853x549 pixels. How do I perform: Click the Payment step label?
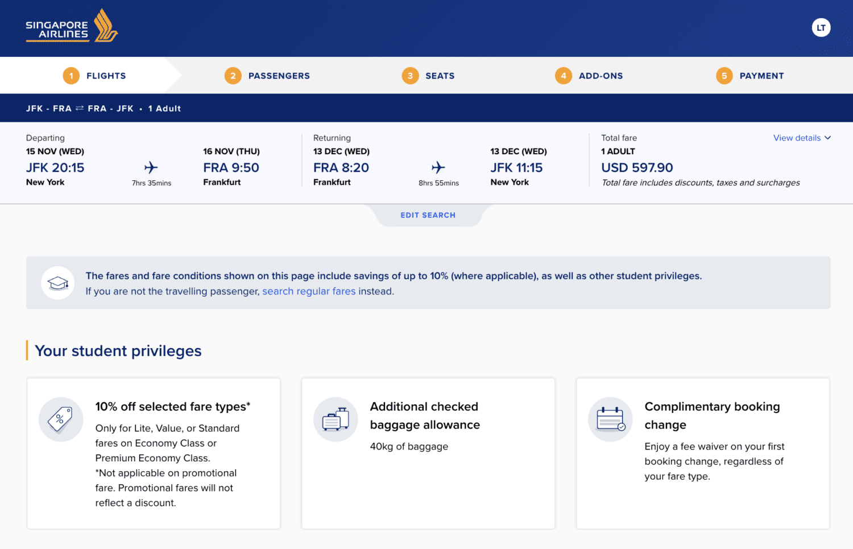tap(762, 75)
